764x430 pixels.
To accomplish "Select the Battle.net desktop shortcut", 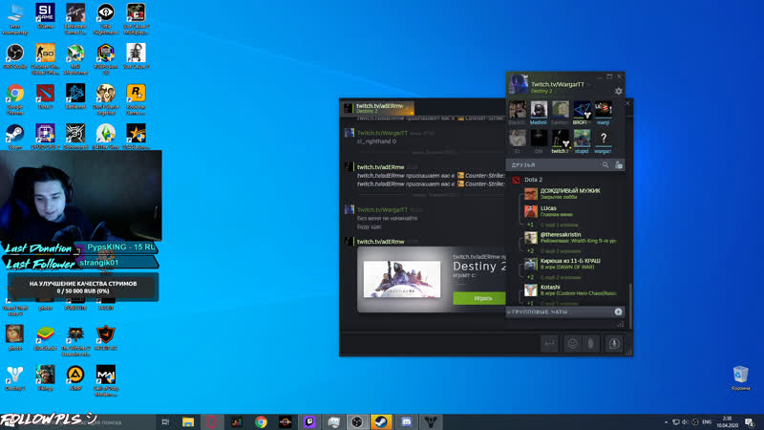I will pyautogui.click(x=75, y=97).
